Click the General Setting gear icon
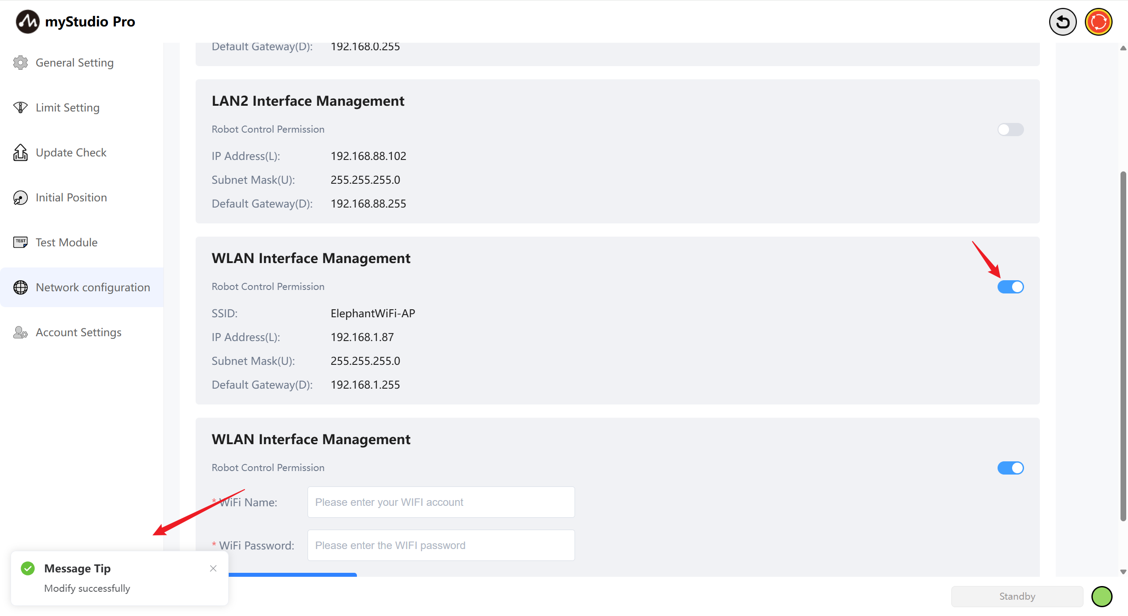Image resolution: width=1128 pixels, height=616 pixels. coord(20,63)
